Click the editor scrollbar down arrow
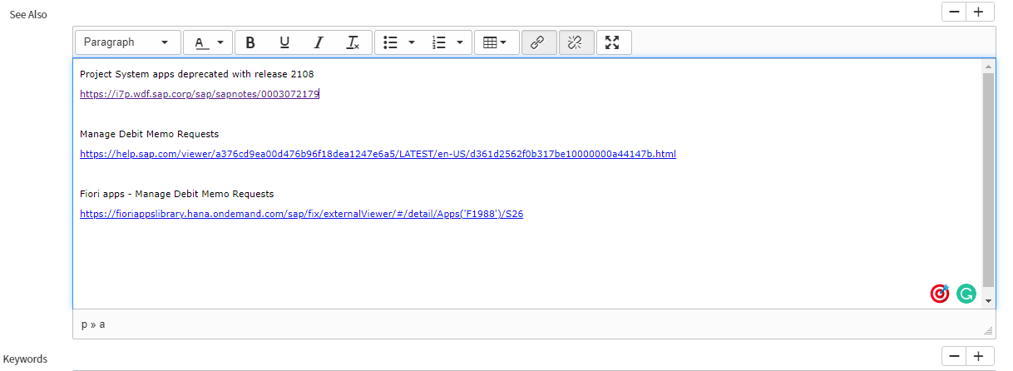Image resolution: width=1013 pixels, height=371 pixels. tap(988, 300)
